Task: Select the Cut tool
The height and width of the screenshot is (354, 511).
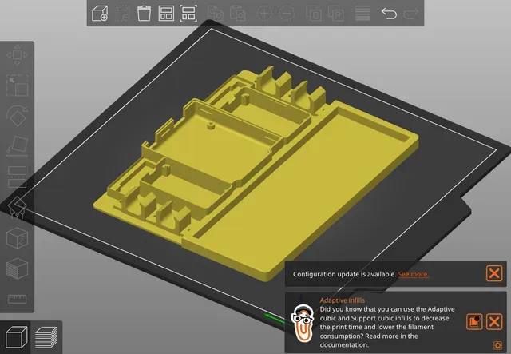Action: tap(18, 177)
